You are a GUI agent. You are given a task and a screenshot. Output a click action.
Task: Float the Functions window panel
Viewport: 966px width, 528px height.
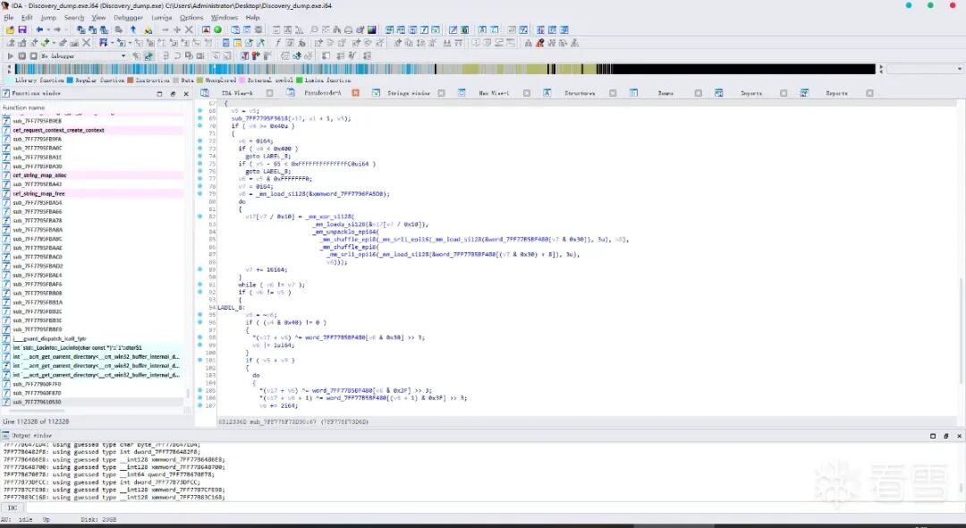coord(174,94)
